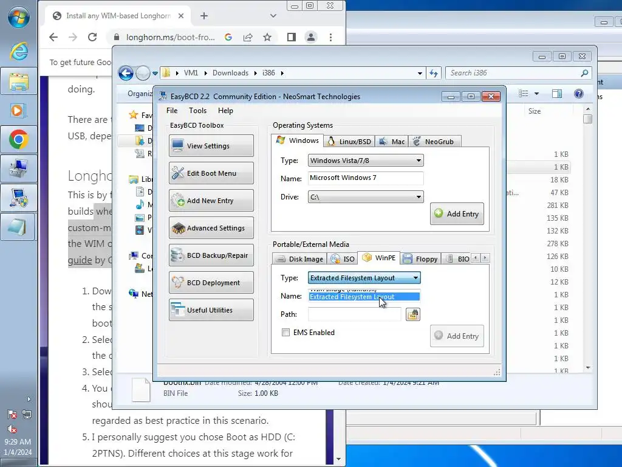Toggle Chrome side panel icon
Viewport: 622px width, 467px height.
pos(292,37)
